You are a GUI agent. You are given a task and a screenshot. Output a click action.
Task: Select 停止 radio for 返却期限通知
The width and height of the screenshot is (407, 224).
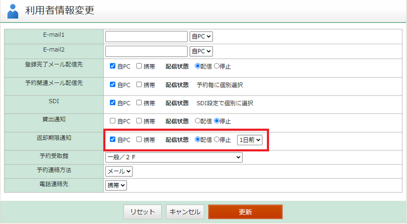217,139
